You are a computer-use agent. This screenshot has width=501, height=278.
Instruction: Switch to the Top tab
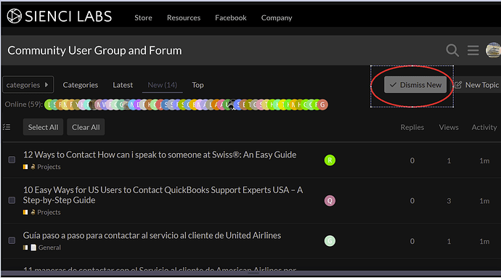[197, 85]
